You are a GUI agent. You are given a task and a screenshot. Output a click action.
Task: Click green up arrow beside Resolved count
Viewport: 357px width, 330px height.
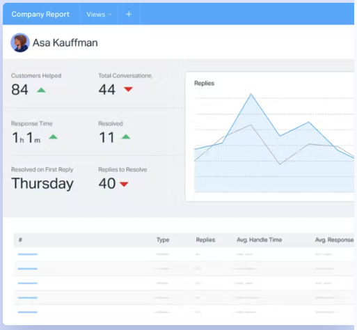tap(126, 136)
